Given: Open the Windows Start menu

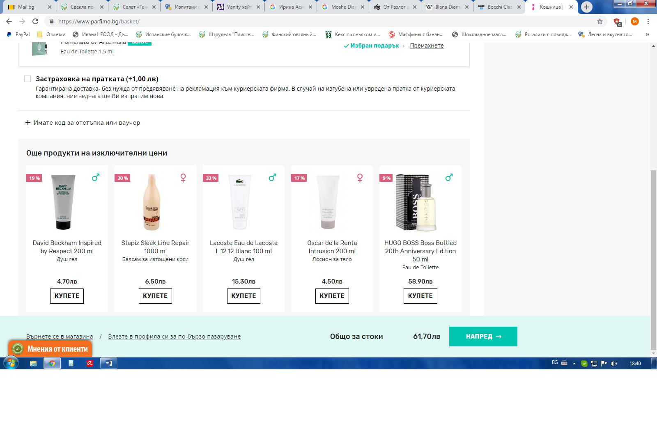Looking at the screenshot, I should point(11,363).
